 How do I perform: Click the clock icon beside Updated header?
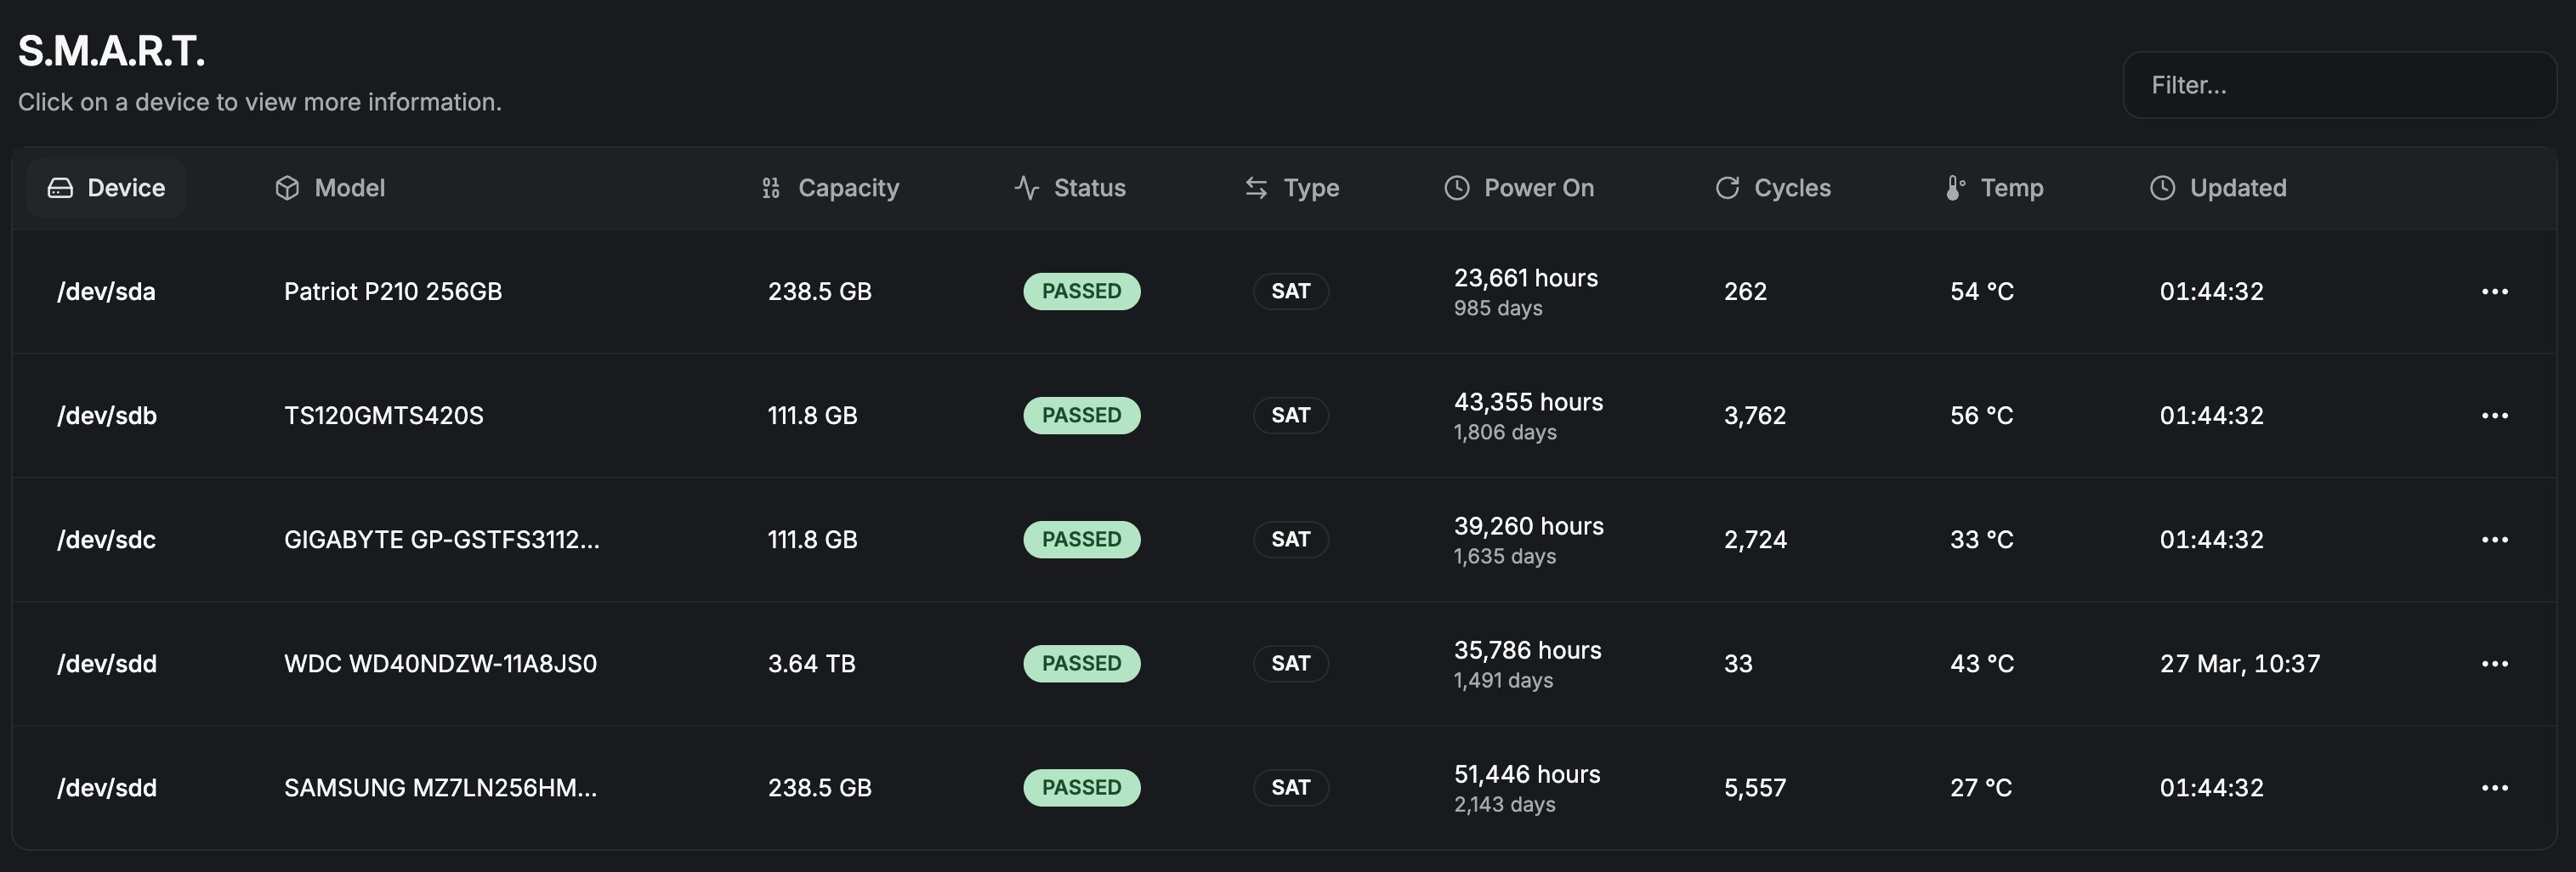(2163, 188)
